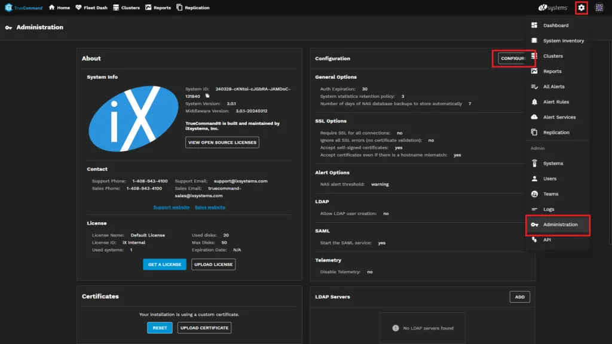Click GET A LICENSE
Image resolution: width=612 pixels, height=344 pixels.
164,264
